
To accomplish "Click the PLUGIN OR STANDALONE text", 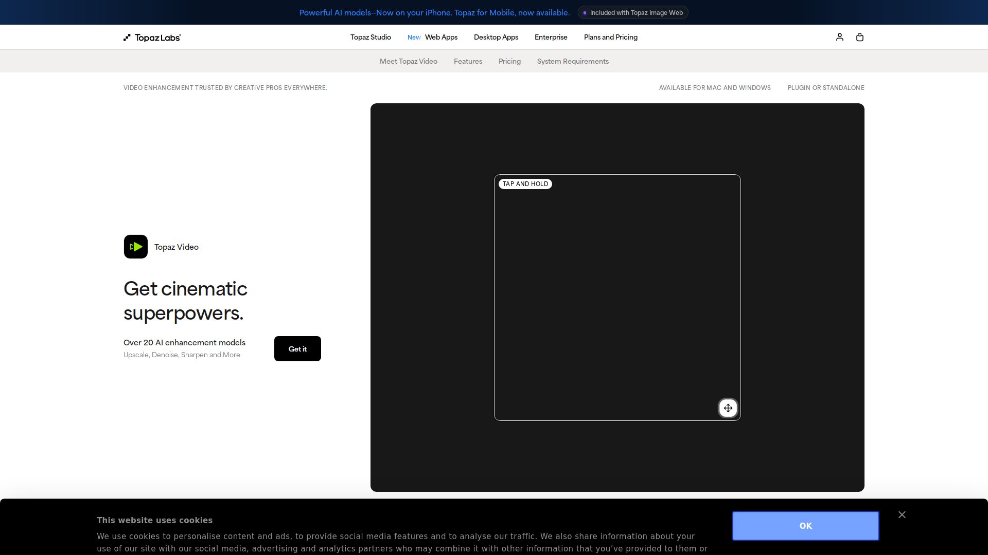I will click(x=826, y=88).
